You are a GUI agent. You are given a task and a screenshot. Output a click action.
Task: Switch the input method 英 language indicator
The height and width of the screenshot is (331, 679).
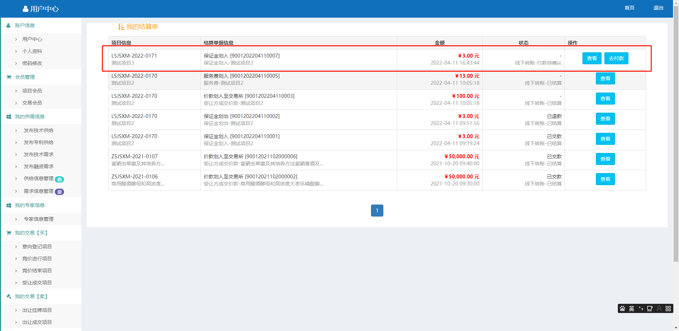[x=632, y=308]
